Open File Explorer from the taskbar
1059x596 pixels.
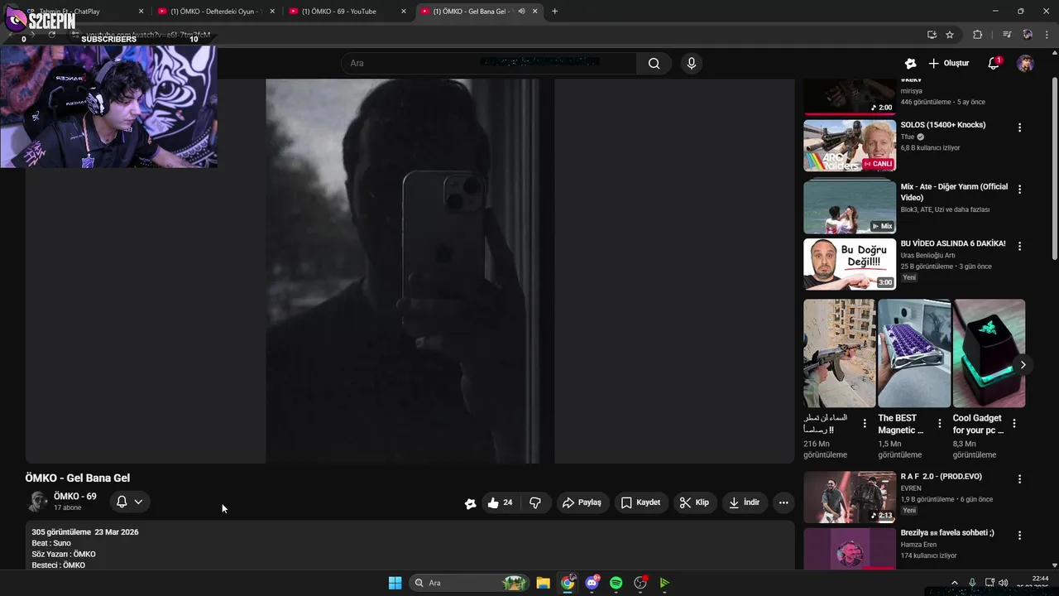coord(543,583)
